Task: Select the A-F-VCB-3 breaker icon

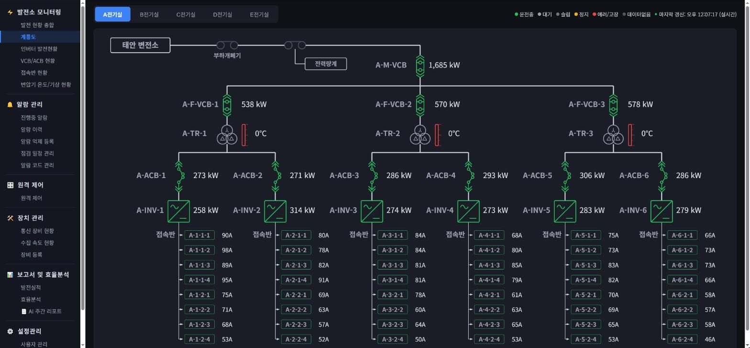Action: [613, 104]
